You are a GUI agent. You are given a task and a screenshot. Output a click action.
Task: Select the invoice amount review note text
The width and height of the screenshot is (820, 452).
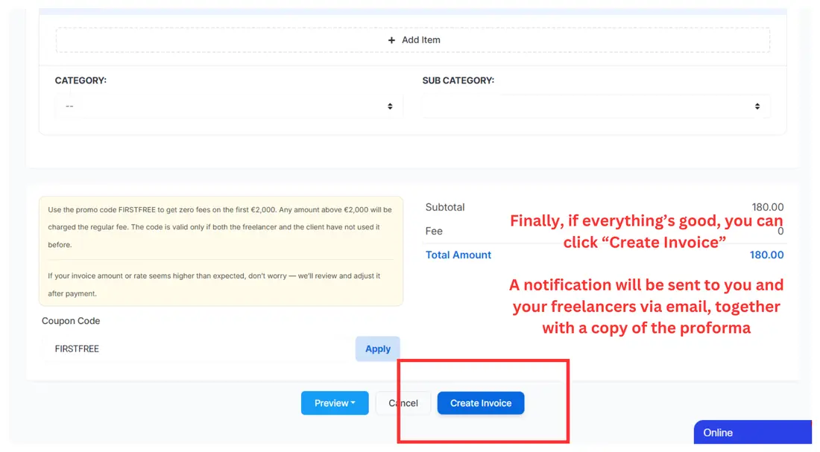point(215,284)
